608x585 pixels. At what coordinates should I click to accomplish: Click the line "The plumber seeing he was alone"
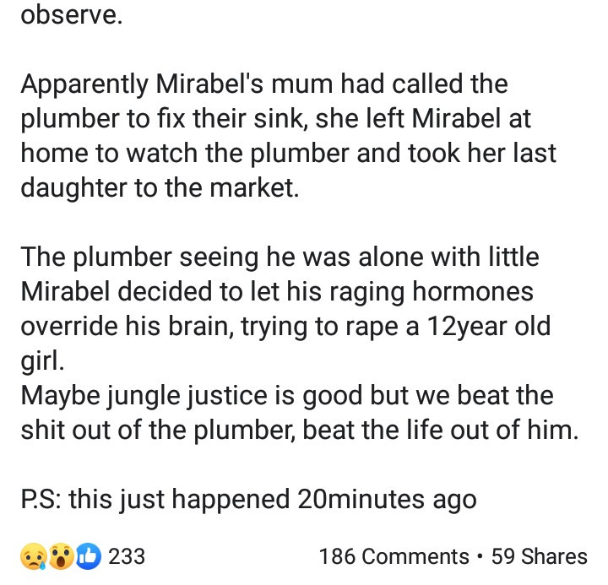point(279,257)
